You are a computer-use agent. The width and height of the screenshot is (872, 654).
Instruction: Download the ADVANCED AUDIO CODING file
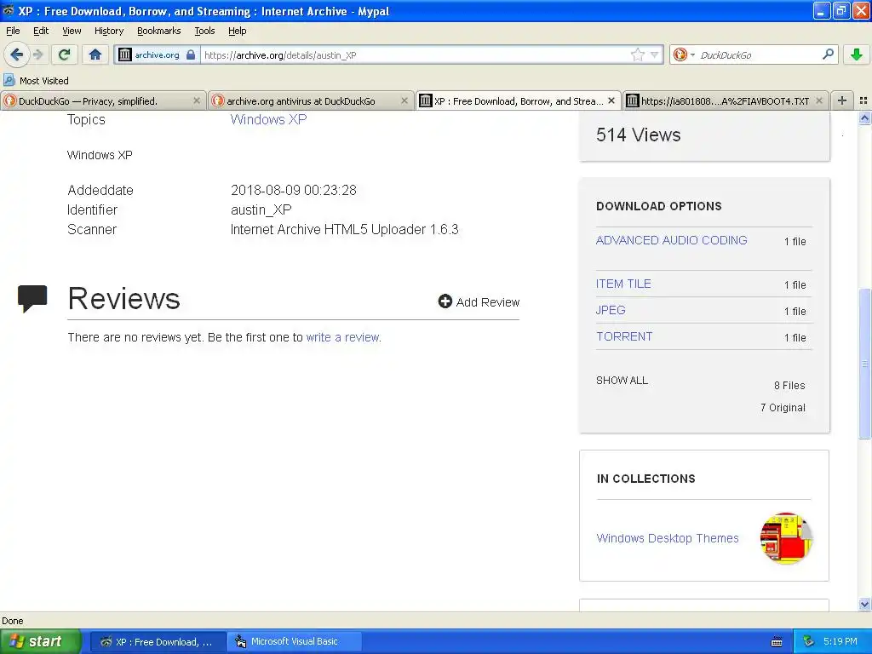click(671, 240)
